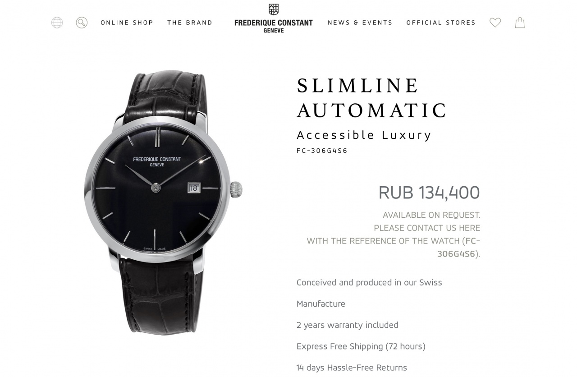The width and height of the screenshot is (577, 377).
Task: Click the Frederique Constant crest logo
Action: tap(274, 9)
